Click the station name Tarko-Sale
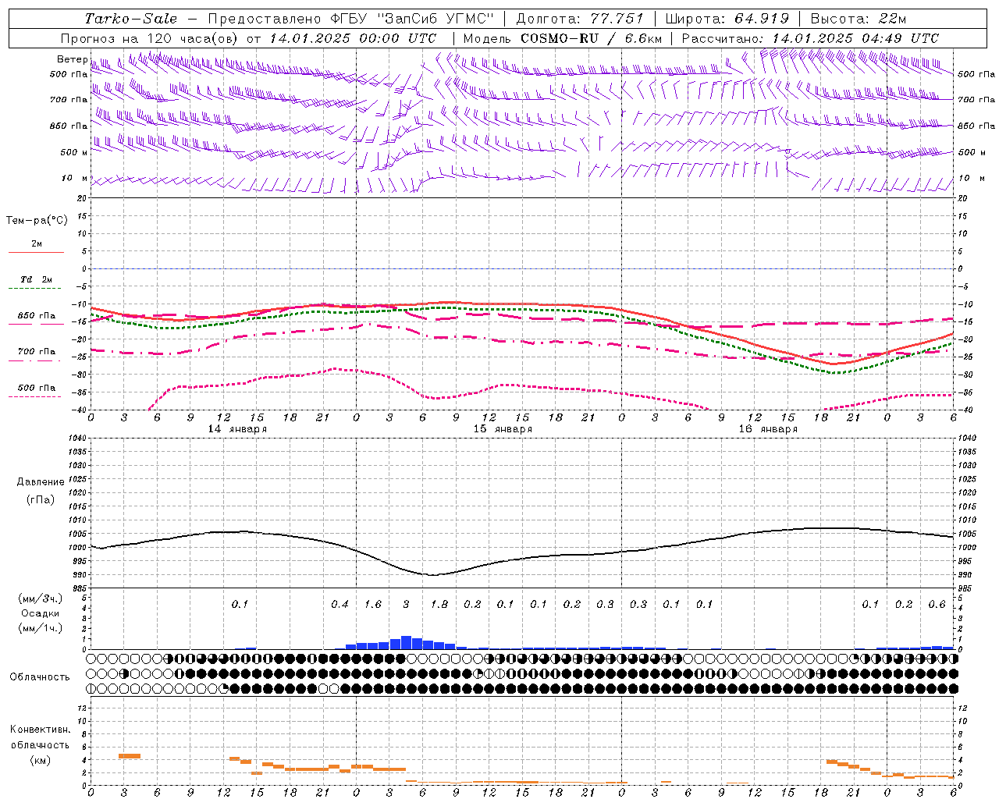The width and height of the screenshot is (999, 799). (x=131, y=19)
